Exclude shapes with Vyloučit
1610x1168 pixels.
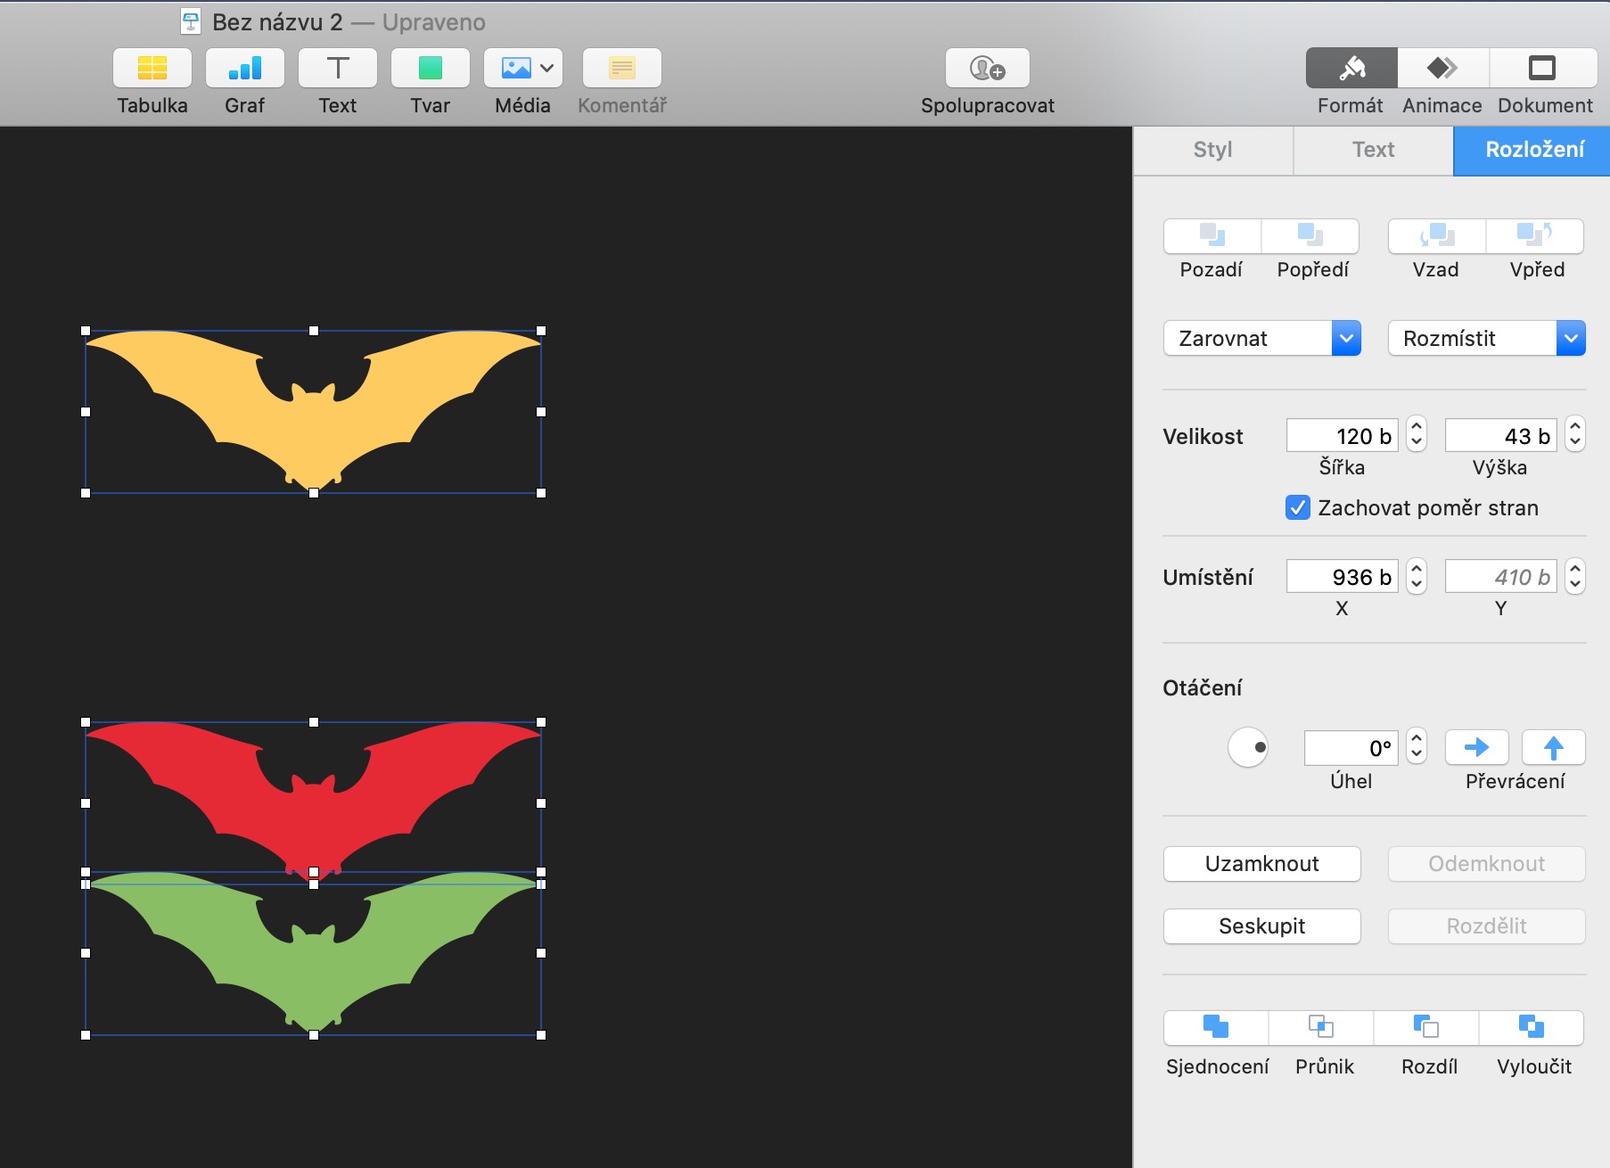click(x=1532, y=1028)
